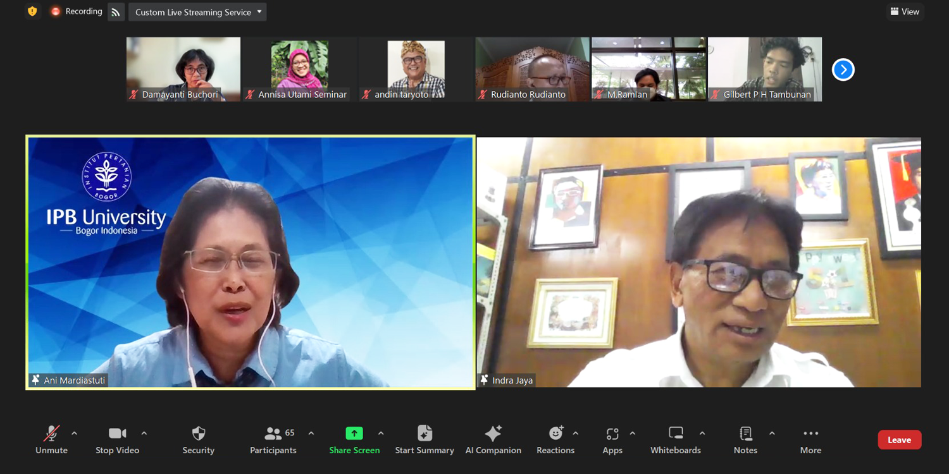The image size is (949, 474).
Task: Open the Reactions emoji picker
Action: (x=555, y=440)
